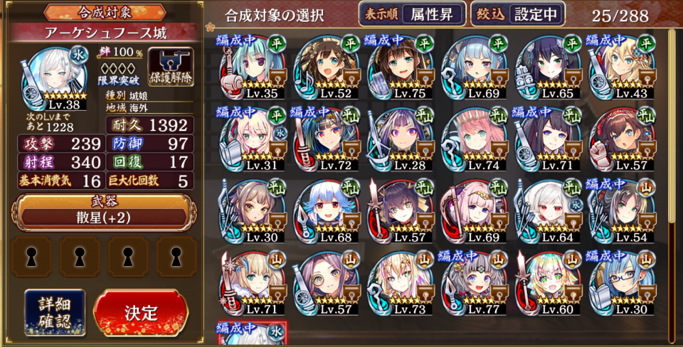
Task: Choose the Lv.74 pink-haired crowned character
Action: (x=475, y=139)
